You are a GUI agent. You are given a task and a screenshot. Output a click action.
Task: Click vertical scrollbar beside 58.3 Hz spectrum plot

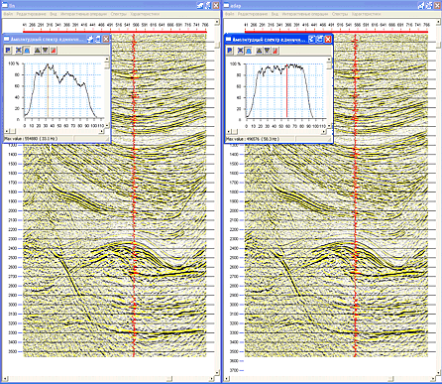(329, 93)
